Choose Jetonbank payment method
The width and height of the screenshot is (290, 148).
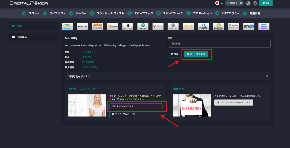82,26
